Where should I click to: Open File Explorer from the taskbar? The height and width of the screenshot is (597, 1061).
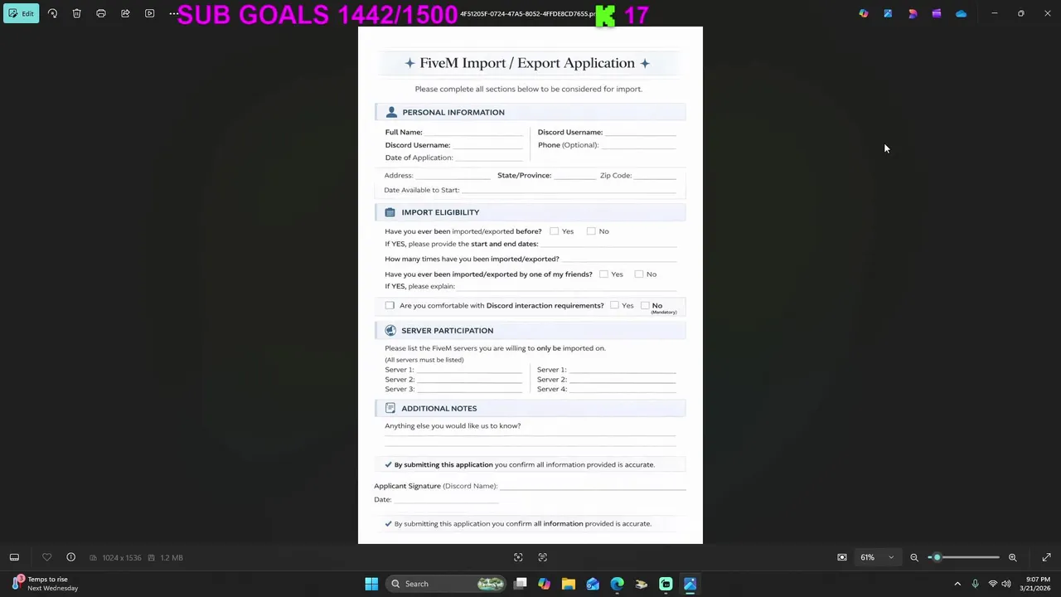click(x=569, y=584)
